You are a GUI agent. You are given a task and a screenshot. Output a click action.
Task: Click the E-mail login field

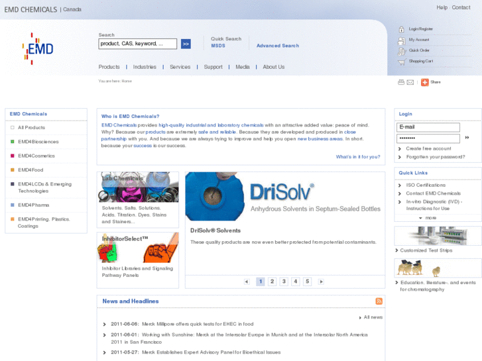tap(428, 127)
